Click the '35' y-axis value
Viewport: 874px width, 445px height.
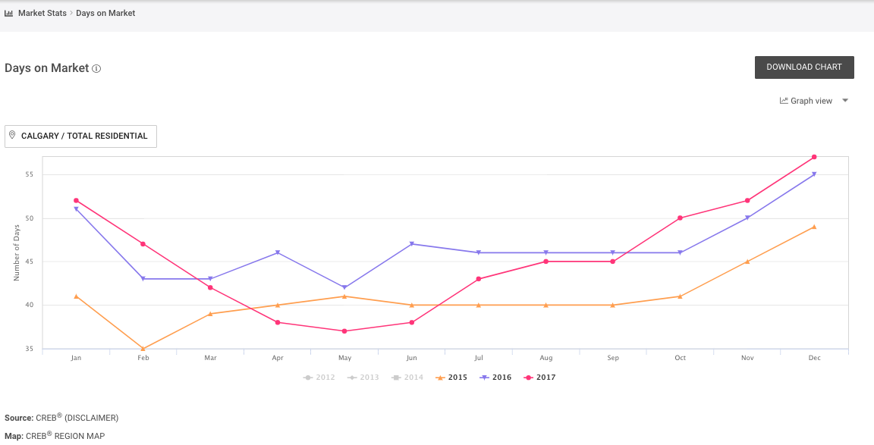point(30,349)
